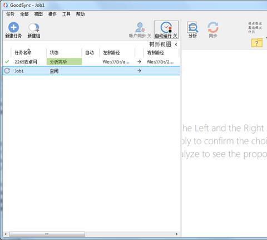Click the 新建任务 (New Job) icon
267x240 pixels.
[13, 27]
